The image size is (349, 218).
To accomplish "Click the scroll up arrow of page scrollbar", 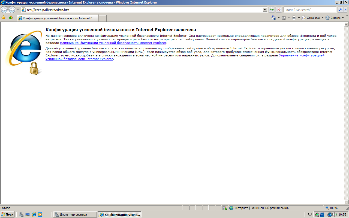I will pyautogui.click(x=346, y=24).
